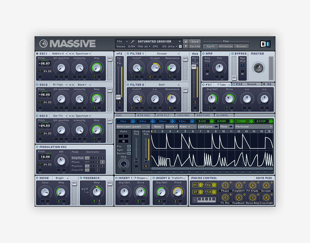Enable the performer Restart checkbox
Image resolution: width=310 pixels, height=243 pixels.
(x=129, y=153)
